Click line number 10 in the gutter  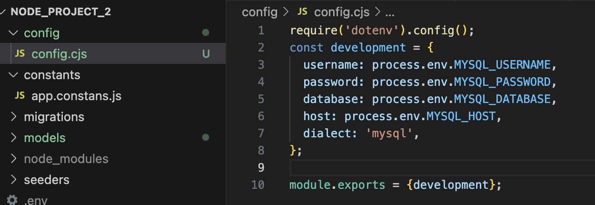258,184
